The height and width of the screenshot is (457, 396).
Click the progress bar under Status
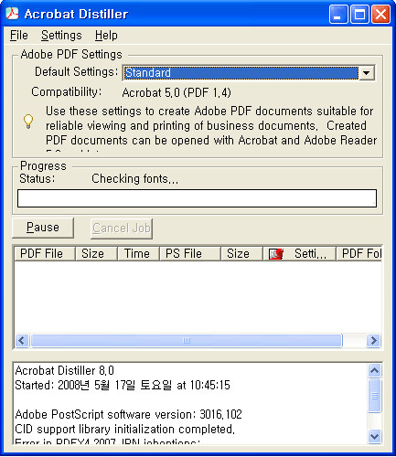coord(197,198)
